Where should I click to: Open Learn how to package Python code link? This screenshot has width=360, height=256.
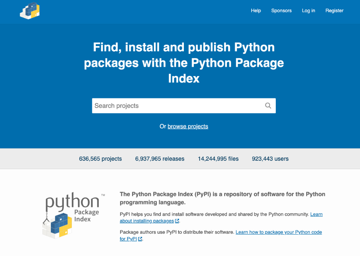(221, 235)
